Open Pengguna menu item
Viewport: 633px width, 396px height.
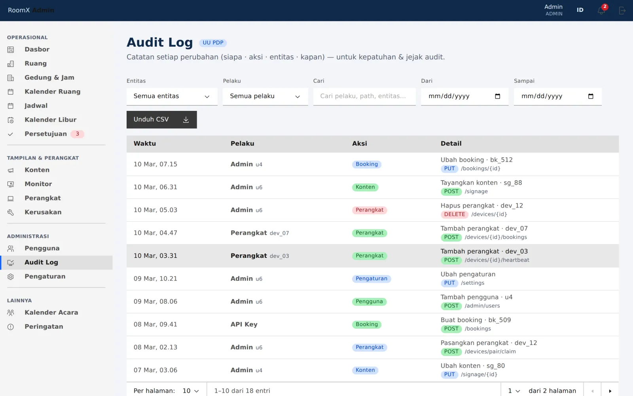(x=56, y=248)
